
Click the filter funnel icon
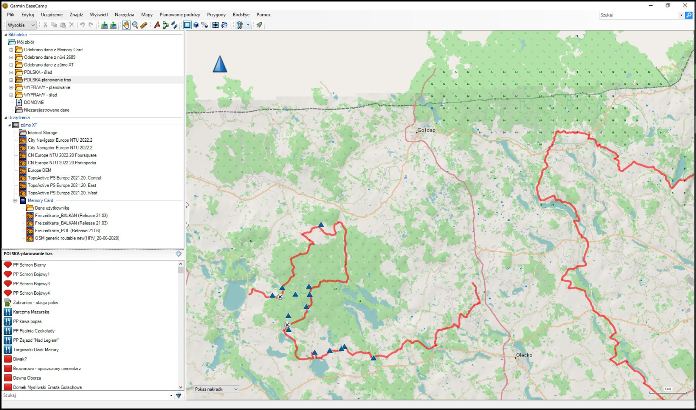[x=178, y=396]
